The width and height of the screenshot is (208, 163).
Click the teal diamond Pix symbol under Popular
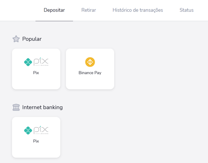click(28, 62)
